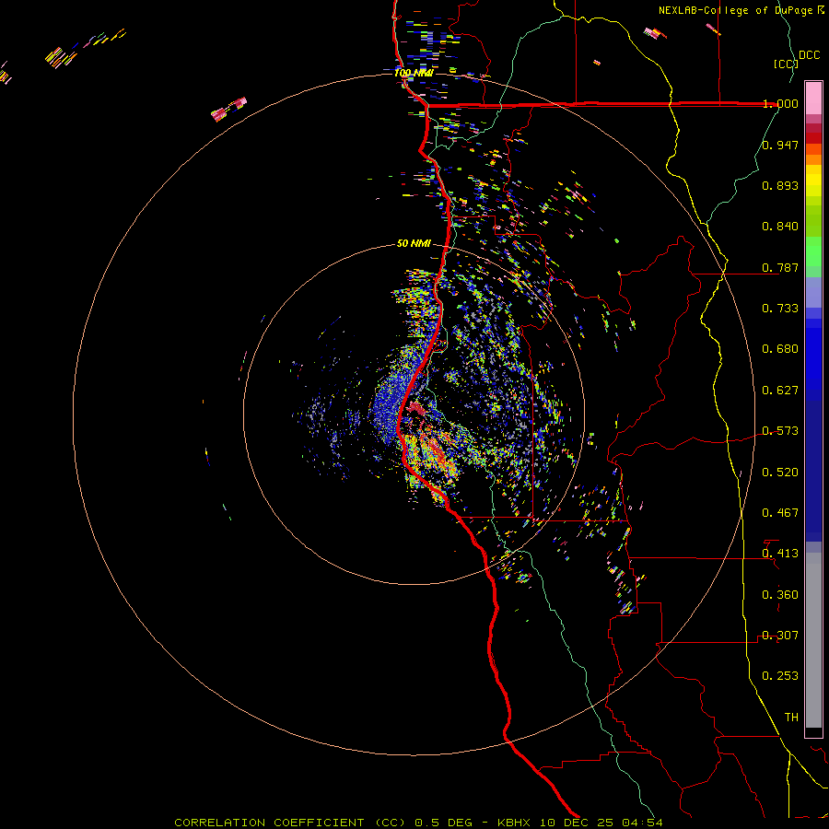This screenshot has width=829, height=829.
Task: Select the 10 DEC 25 date text
Action: point(578,823)
